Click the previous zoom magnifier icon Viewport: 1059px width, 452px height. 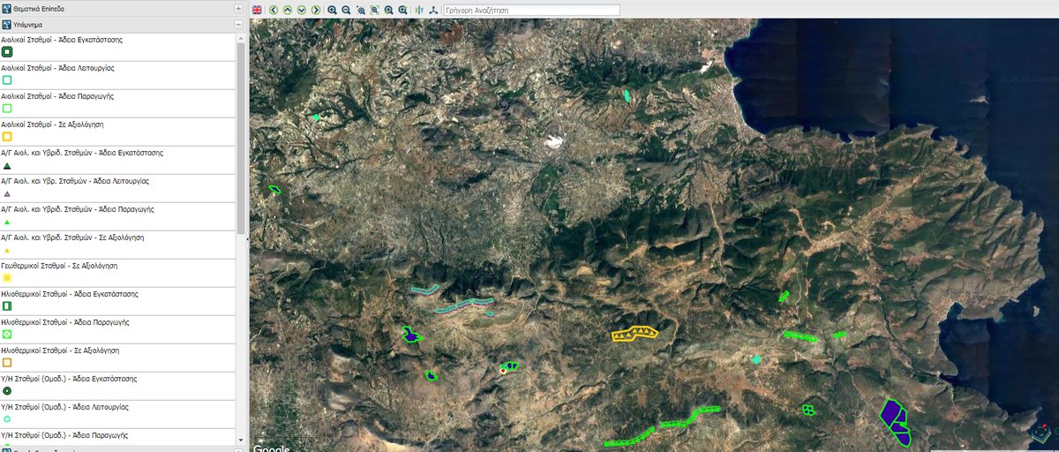[389, 10]
